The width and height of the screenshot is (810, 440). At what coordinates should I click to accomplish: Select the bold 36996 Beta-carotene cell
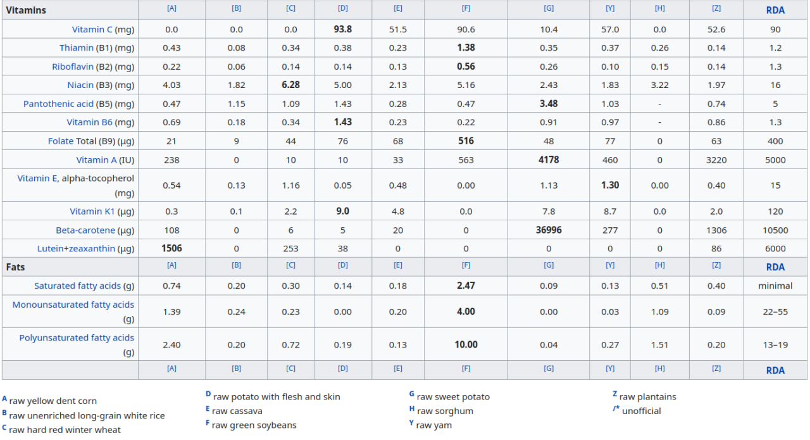pyautogui.click(x=549, y=230)
